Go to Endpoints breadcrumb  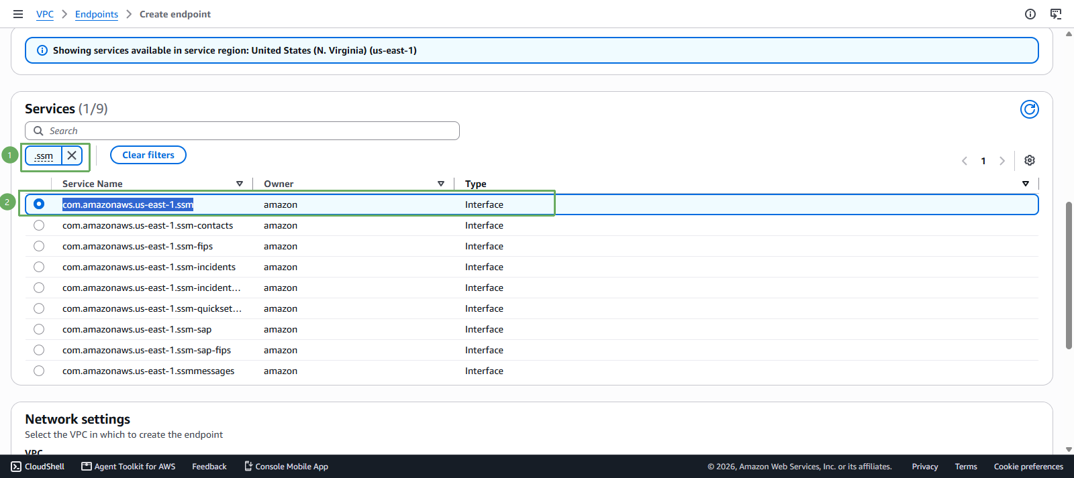point(97,14)
